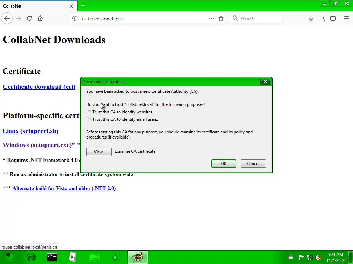Click the router.collabnet.local address bar

pos(148,19)
